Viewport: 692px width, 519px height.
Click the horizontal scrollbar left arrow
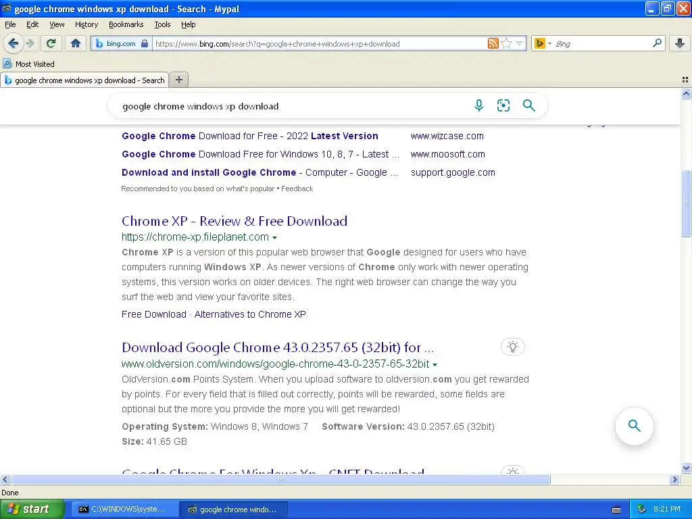tap(5, 479)
